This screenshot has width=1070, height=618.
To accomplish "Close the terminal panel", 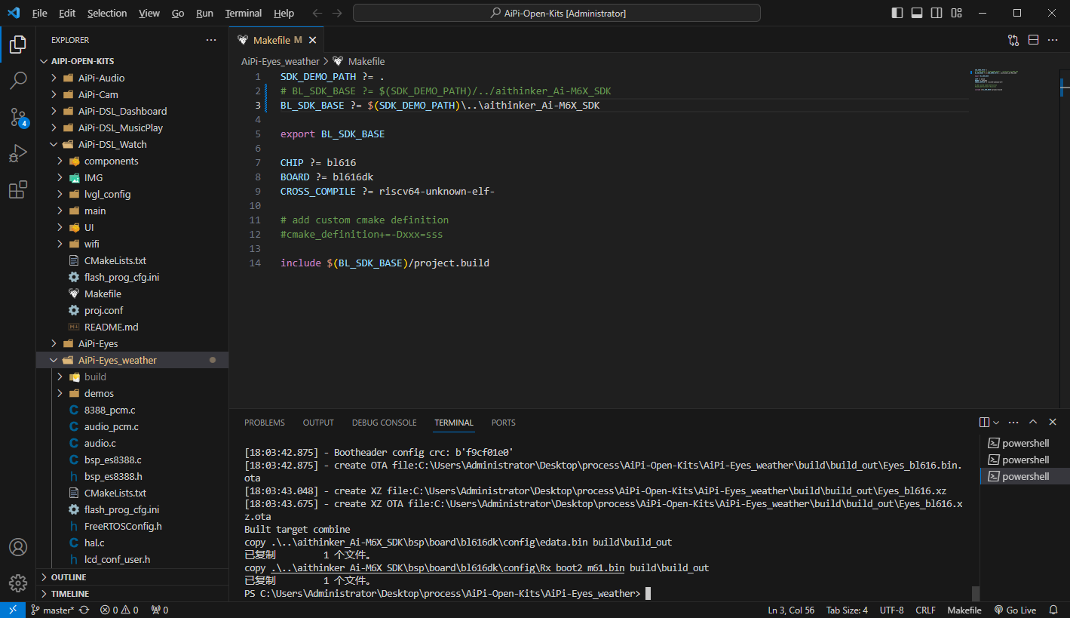I will click(1053, 423).
